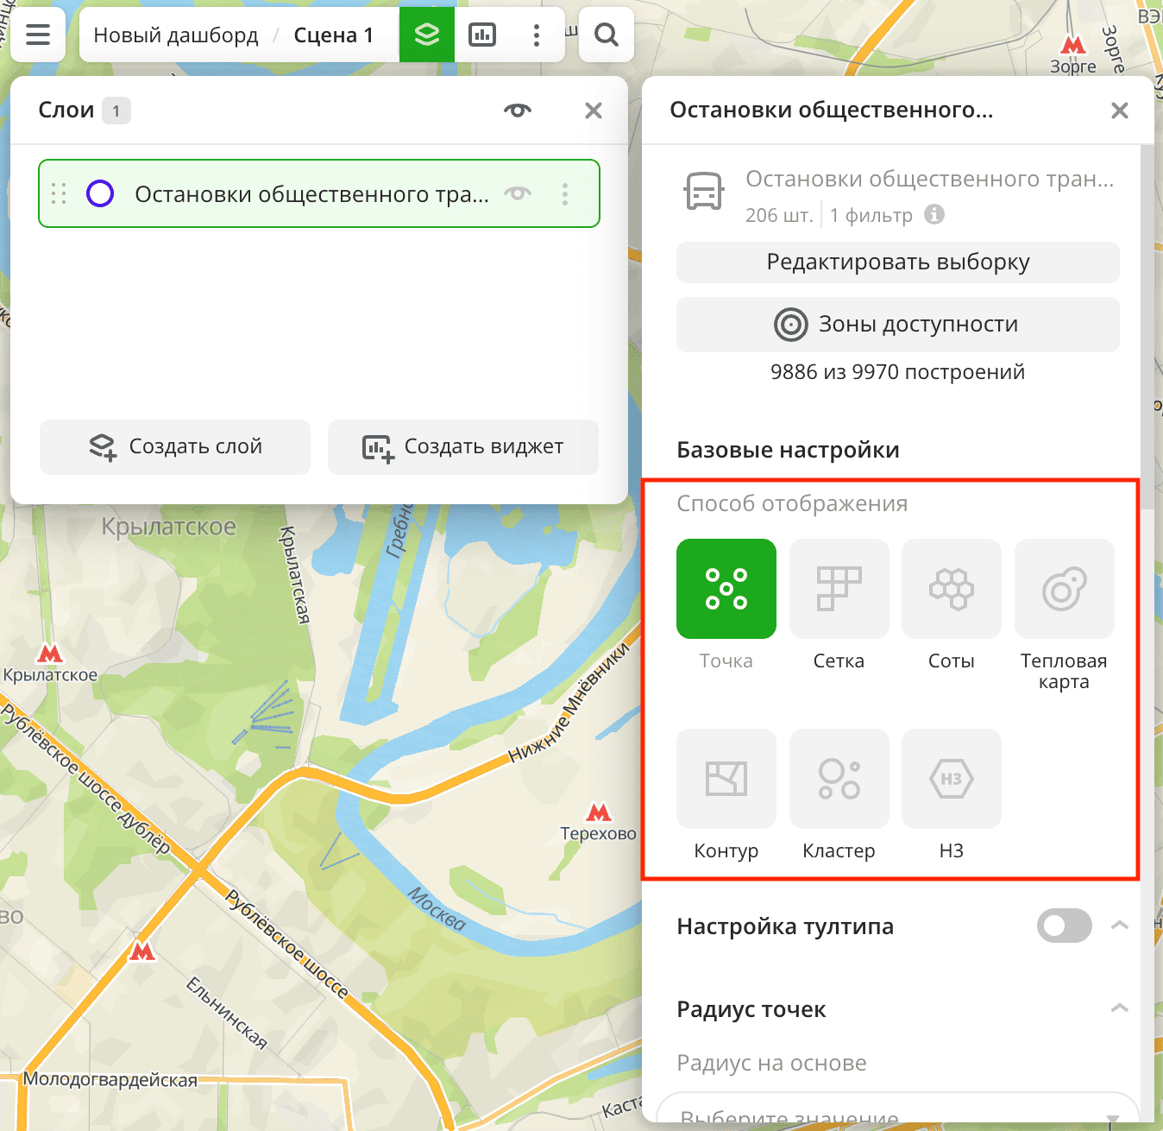Hide the Остановки общественного транспорта layer

518,193
